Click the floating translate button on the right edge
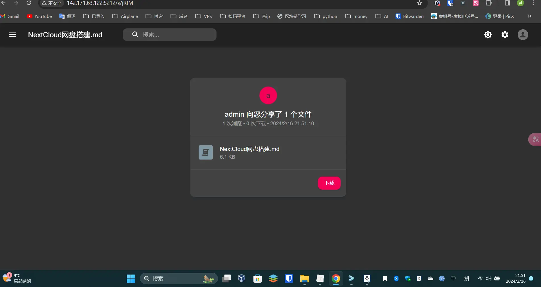The height and width of the screenshot is (287, 541). click(535, 139)
